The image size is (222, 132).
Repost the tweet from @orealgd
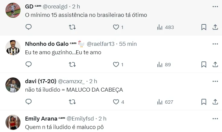point(72,27)
